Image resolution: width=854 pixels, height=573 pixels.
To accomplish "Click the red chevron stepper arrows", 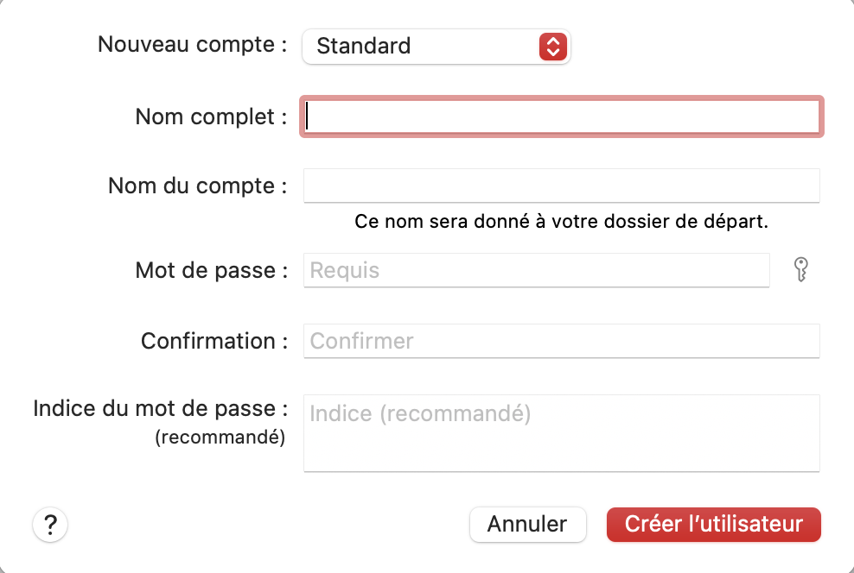I will (551, 46).
